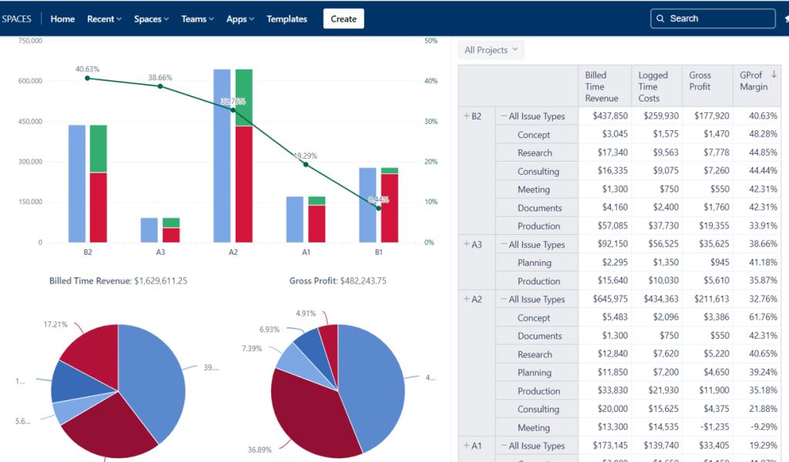Collapse All Issue Types under A1
Viewport: 789px width, 462px height.
pyautogui.click(x=504, y=445)
